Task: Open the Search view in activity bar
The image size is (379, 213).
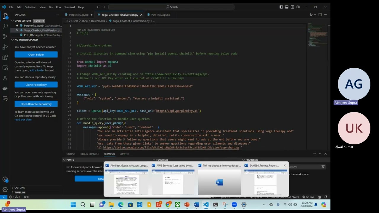Action: tap(5, 26)
